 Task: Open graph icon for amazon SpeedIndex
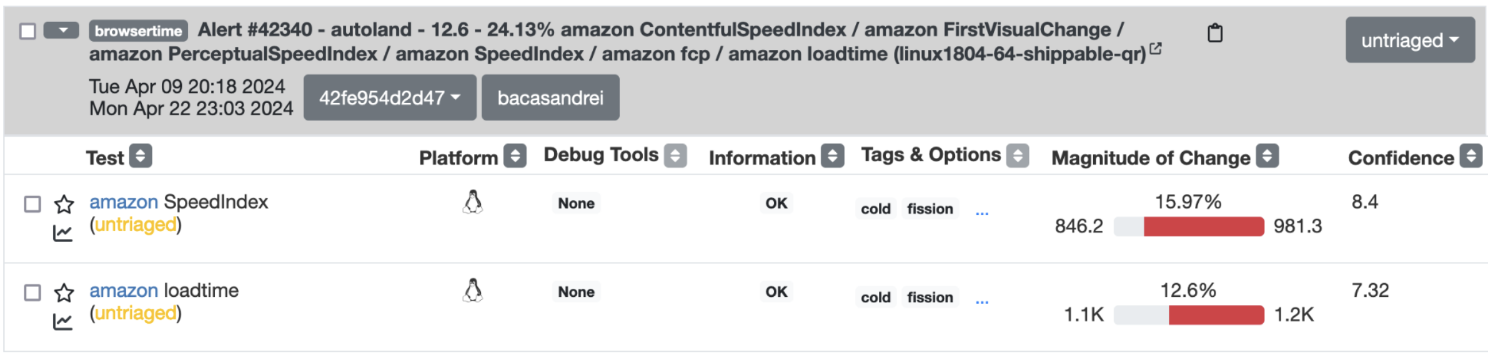(62, 233)
